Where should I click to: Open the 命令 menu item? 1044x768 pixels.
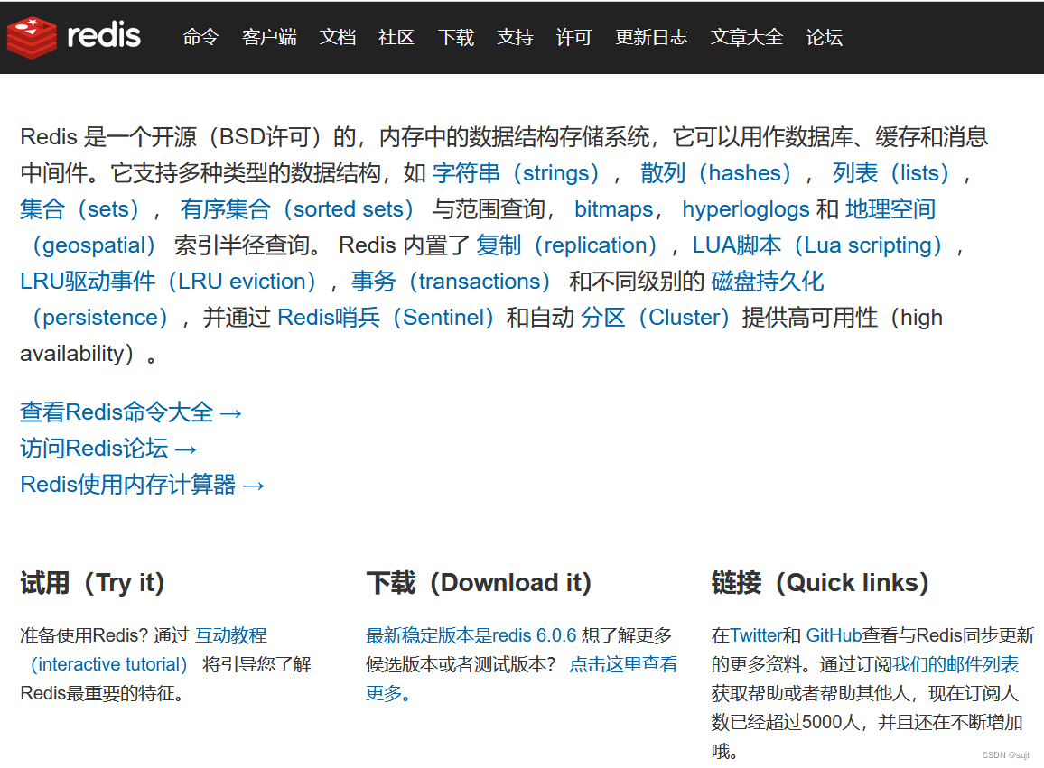click(x=200, y=37)
